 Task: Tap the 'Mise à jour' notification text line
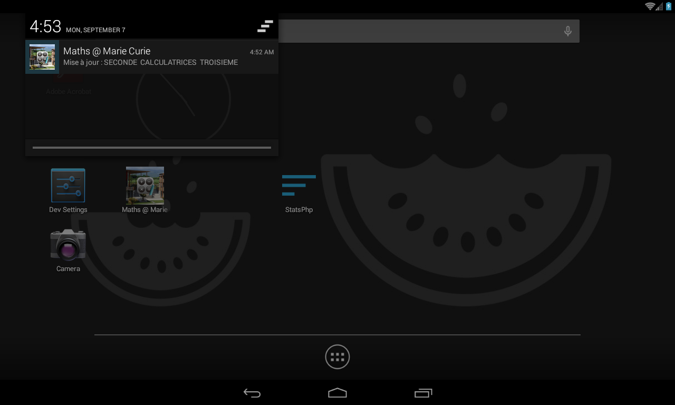click(x=150, y=62)
